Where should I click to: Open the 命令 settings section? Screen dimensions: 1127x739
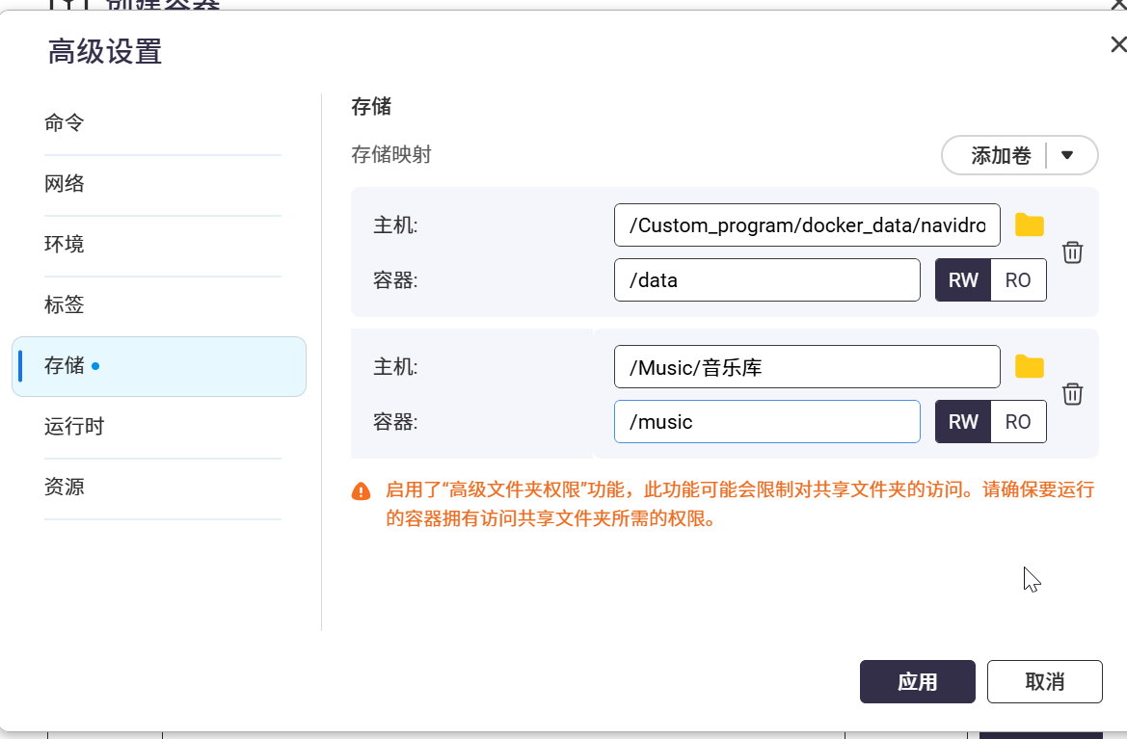[65, 123]
